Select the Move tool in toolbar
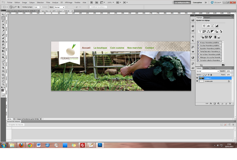This screenshot has width=237, height=160. 3,14
